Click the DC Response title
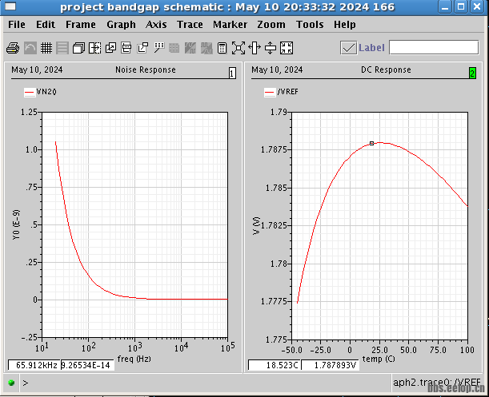Image resolution: width=489 pixels, height=397 pixels. [386, 69]
